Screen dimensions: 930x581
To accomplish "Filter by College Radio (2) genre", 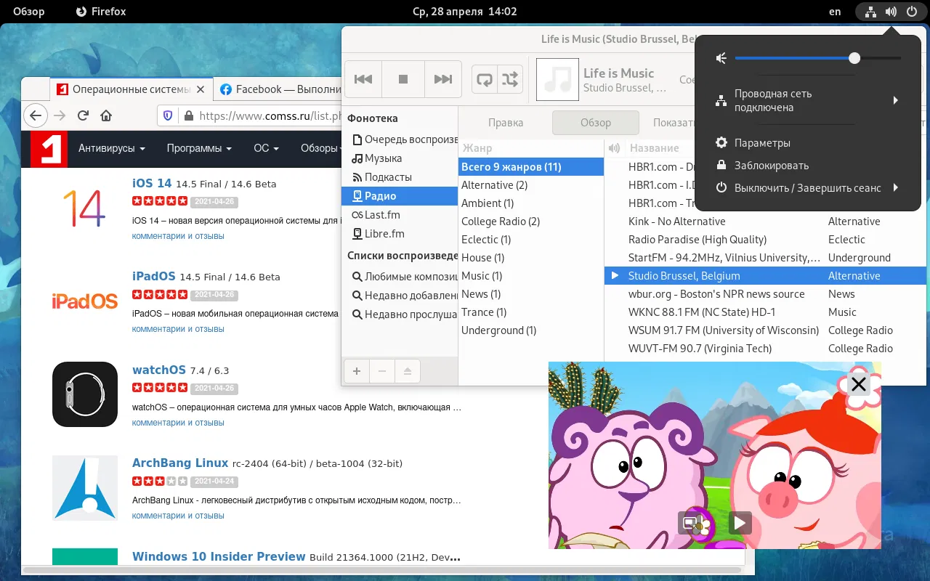I will [x=531, y=222].
